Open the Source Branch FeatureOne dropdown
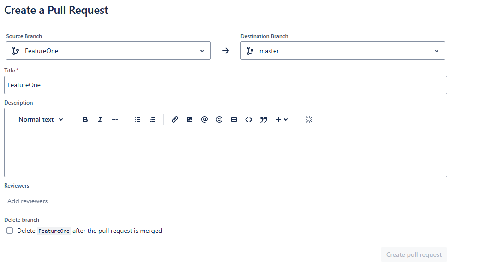 coord(108,51)
